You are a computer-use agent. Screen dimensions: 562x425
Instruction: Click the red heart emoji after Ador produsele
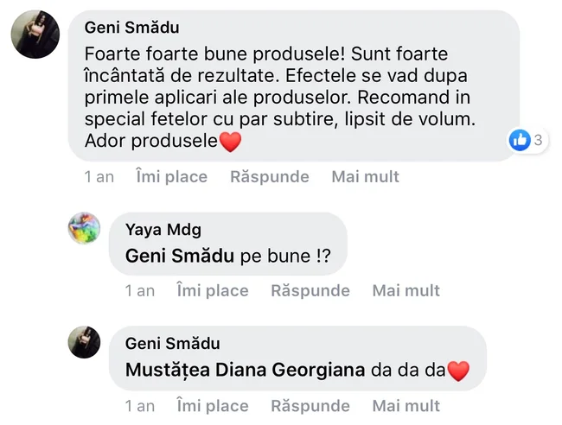(229, 142)
